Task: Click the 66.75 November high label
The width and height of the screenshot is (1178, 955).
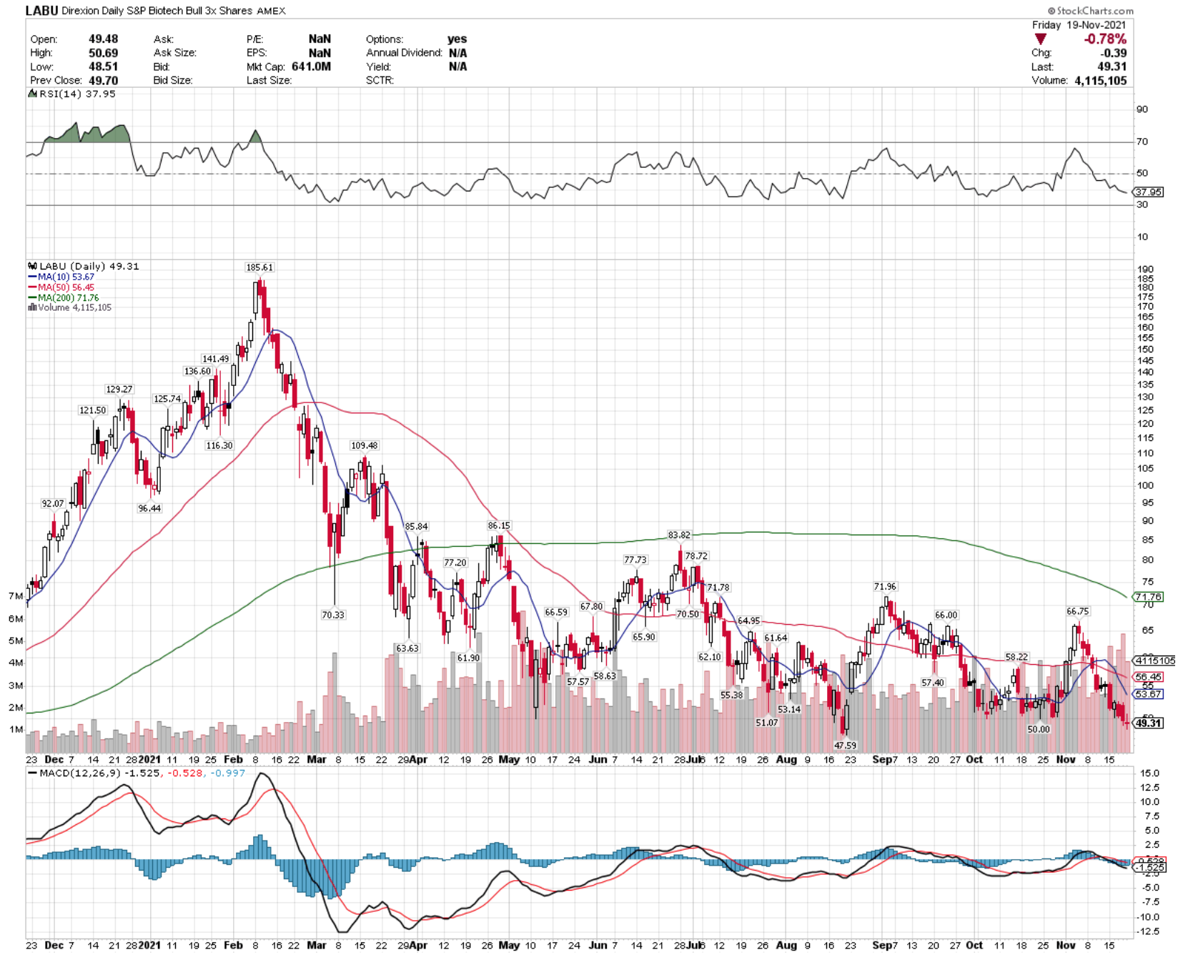Action: pos(1078,611)
